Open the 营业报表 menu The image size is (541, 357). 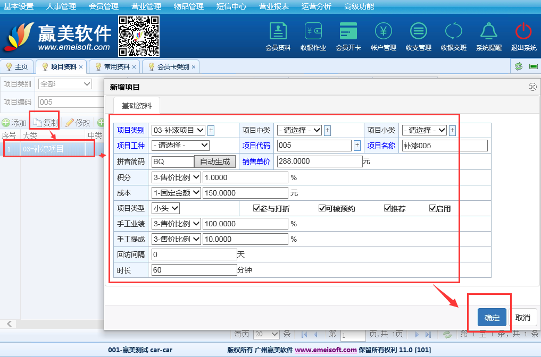(274, 6)
